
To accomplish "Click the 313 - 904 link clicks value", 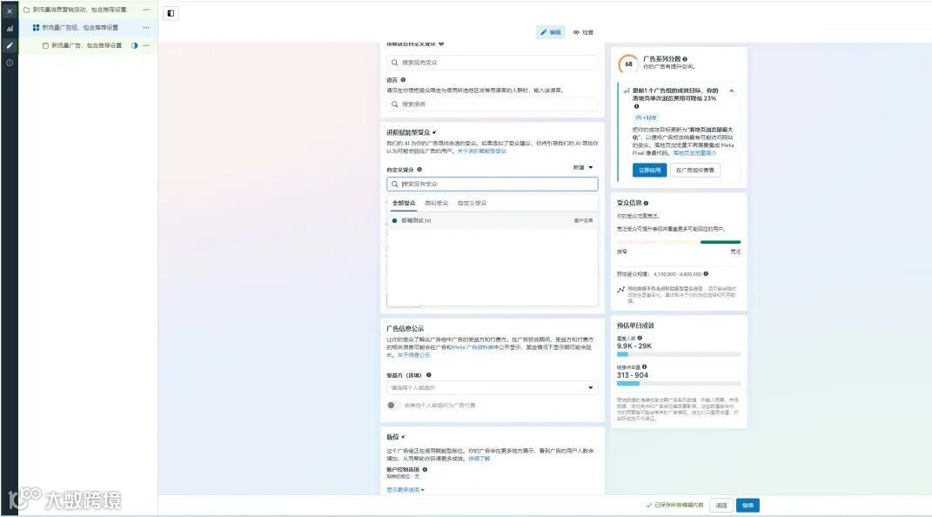I will 633,376.
